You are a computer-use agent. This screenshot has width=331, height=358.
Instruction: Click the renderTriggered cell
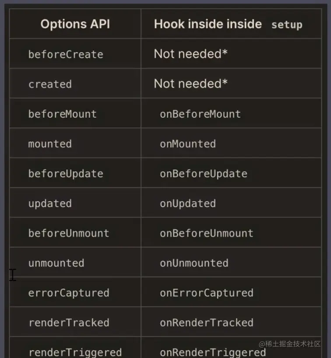coord(75,351)
